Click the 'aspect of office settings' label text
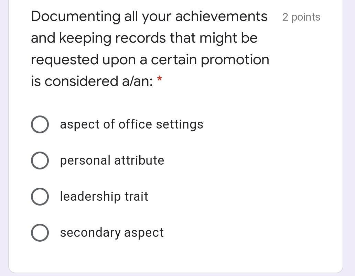Image resolution: width=355 pixels, height=276 pixels. point(131,124)
